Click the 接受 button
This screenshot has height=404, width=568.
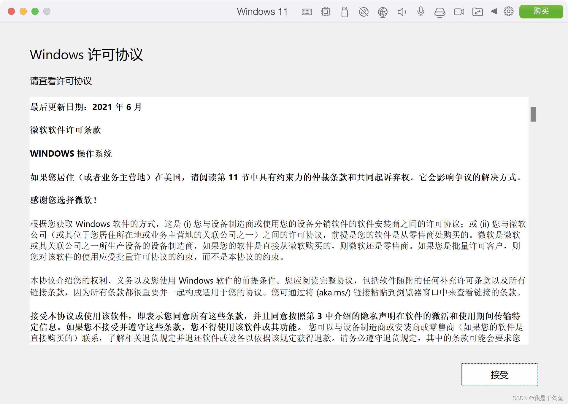pyautogui.click(x=499, y=374)
